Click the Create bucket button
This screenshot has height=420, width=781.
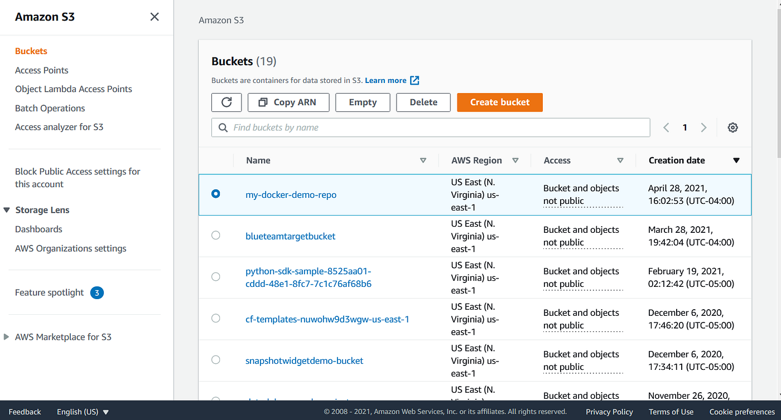(499, 102)
